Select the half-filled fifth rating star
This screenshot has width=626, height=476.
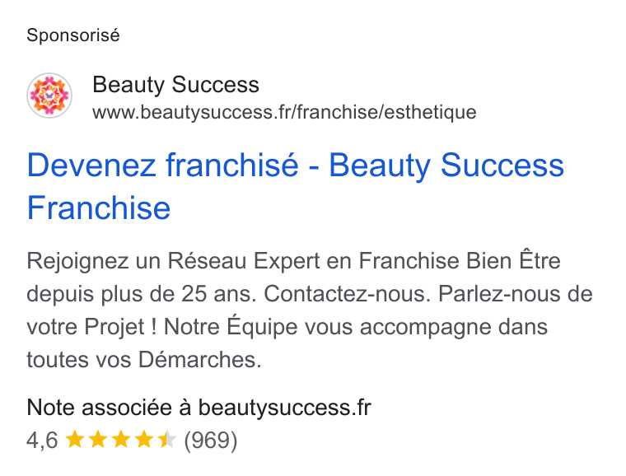[x=167, y=440]
